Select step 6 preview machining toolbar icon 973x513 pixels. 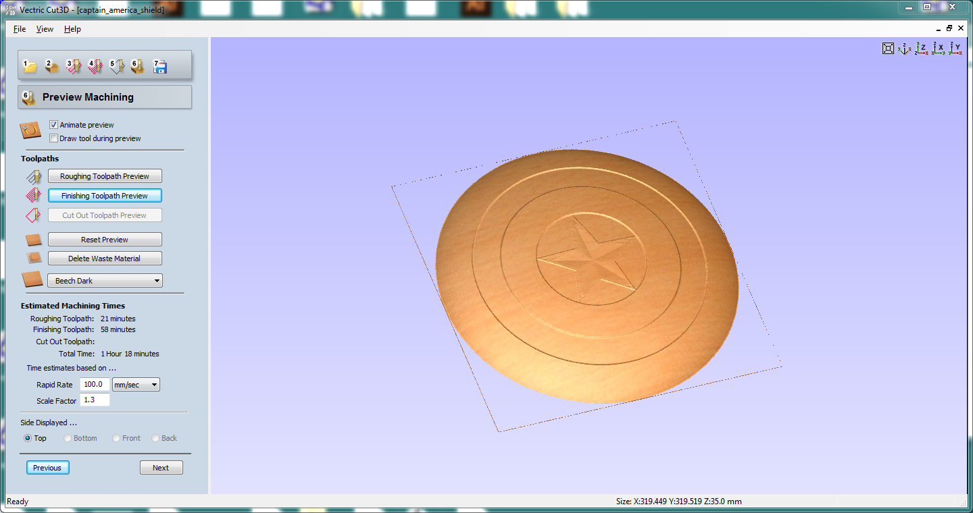click(x=138, y=66)
